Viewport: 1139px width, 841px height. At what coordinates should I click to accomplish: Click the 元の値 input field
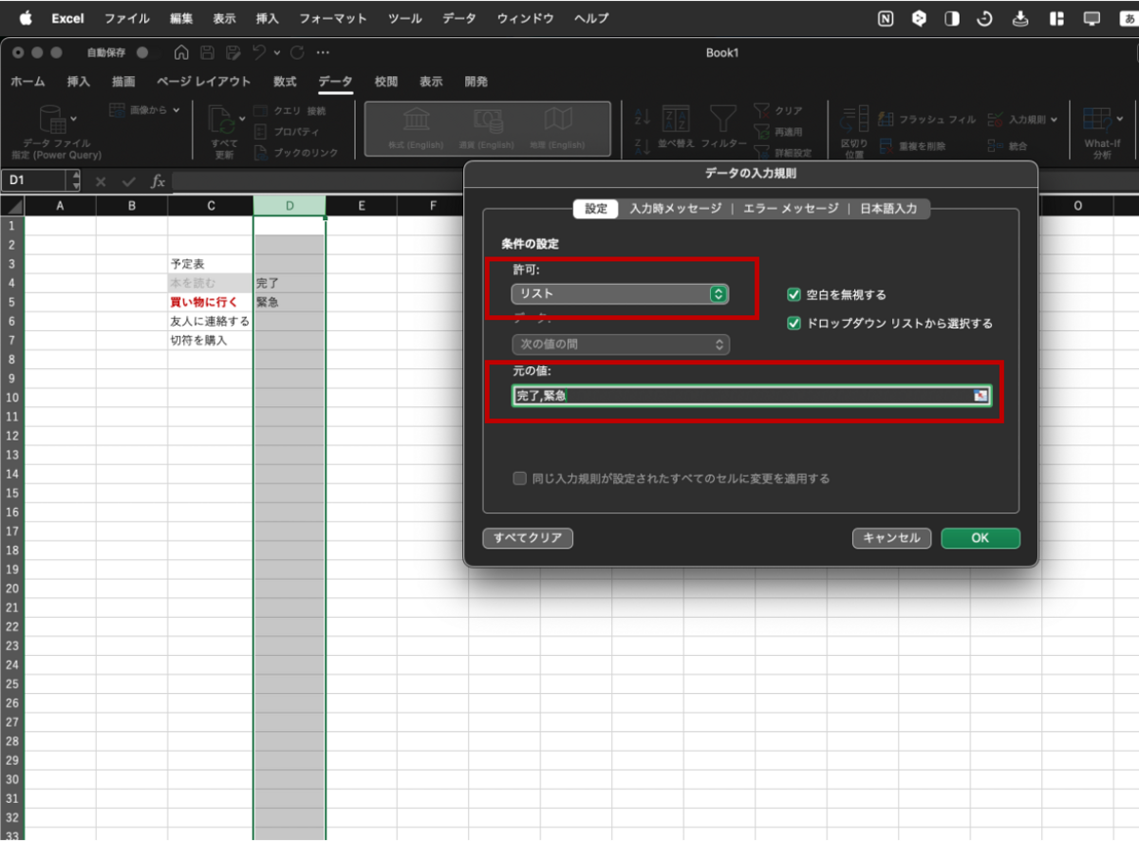click(752, 396)
